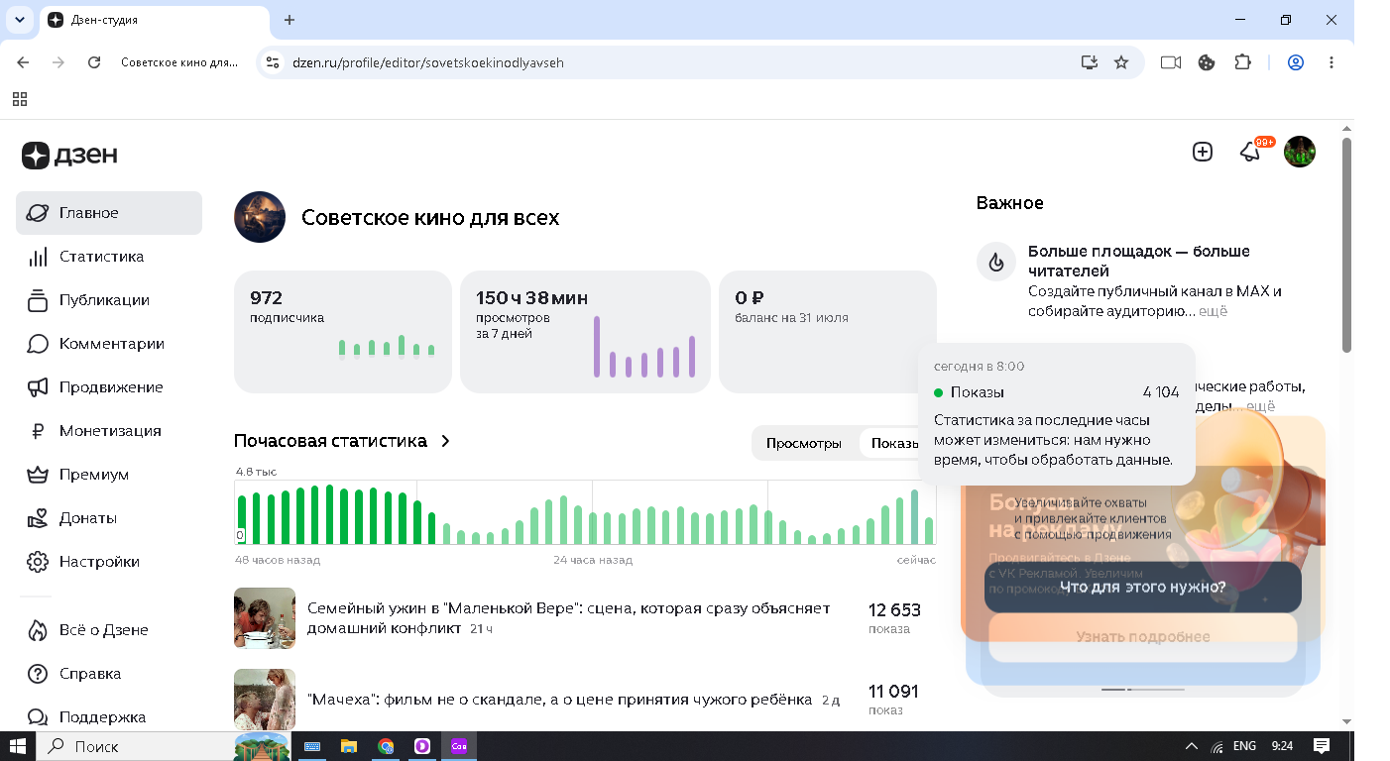1390x761 pixels.
Task: Click the Мачеха article thumbnail
Action: pyautogui.click(x=265, y=700)
